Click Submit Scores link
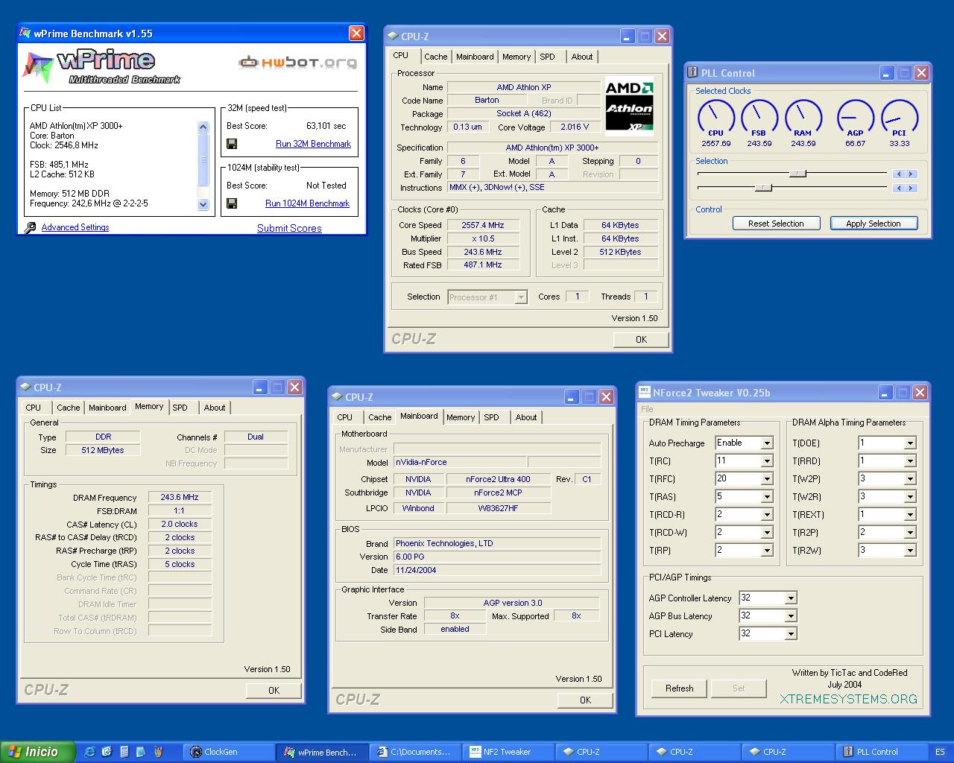The height and width of the screenshot is (763, 954). coord(289,228)
